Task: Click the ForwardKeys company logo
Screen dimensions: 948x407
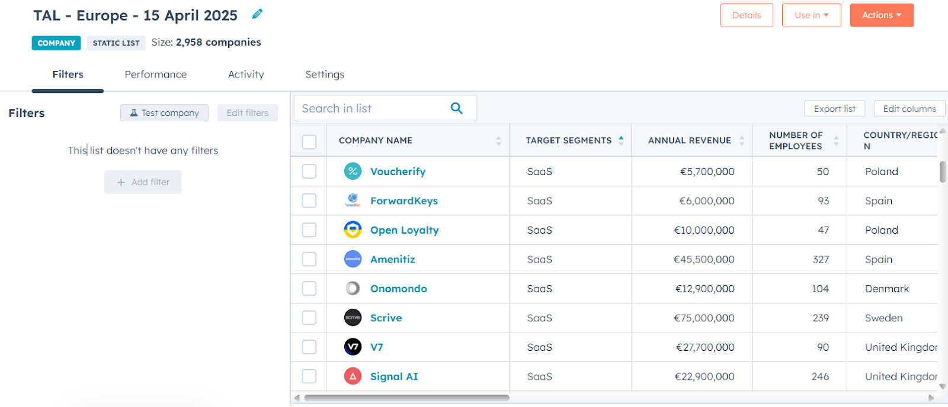Action: [353, 201]
